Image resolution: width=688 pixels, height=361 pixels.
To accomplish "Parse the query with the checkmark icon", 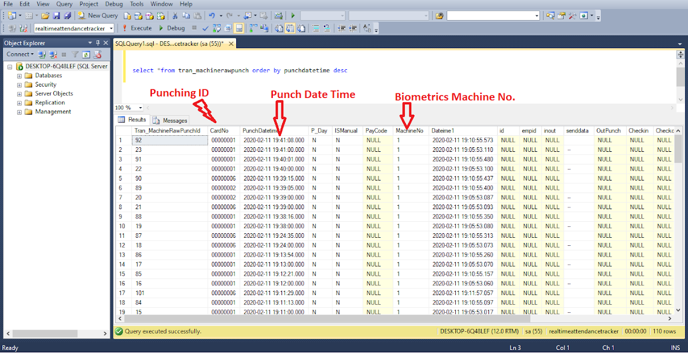I will (205, 27).
